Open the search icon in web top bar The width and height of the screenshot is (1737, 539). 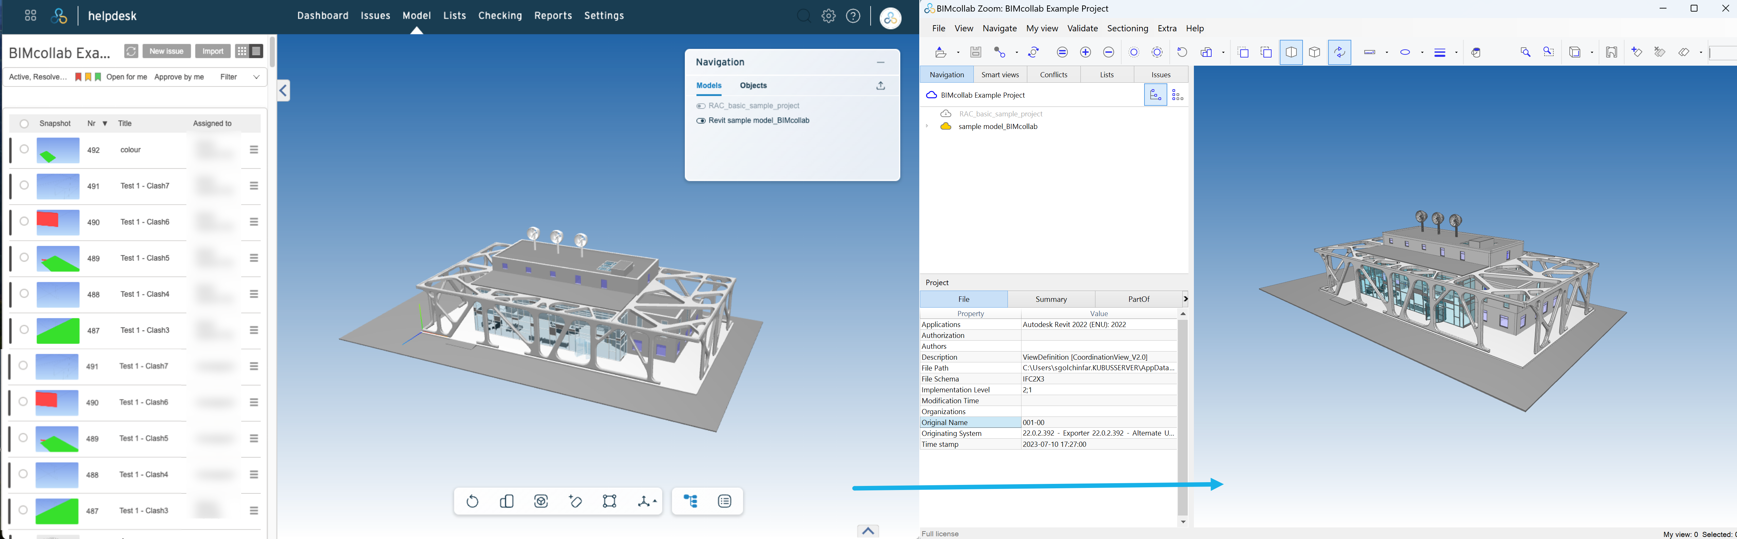tap(804, 16)
